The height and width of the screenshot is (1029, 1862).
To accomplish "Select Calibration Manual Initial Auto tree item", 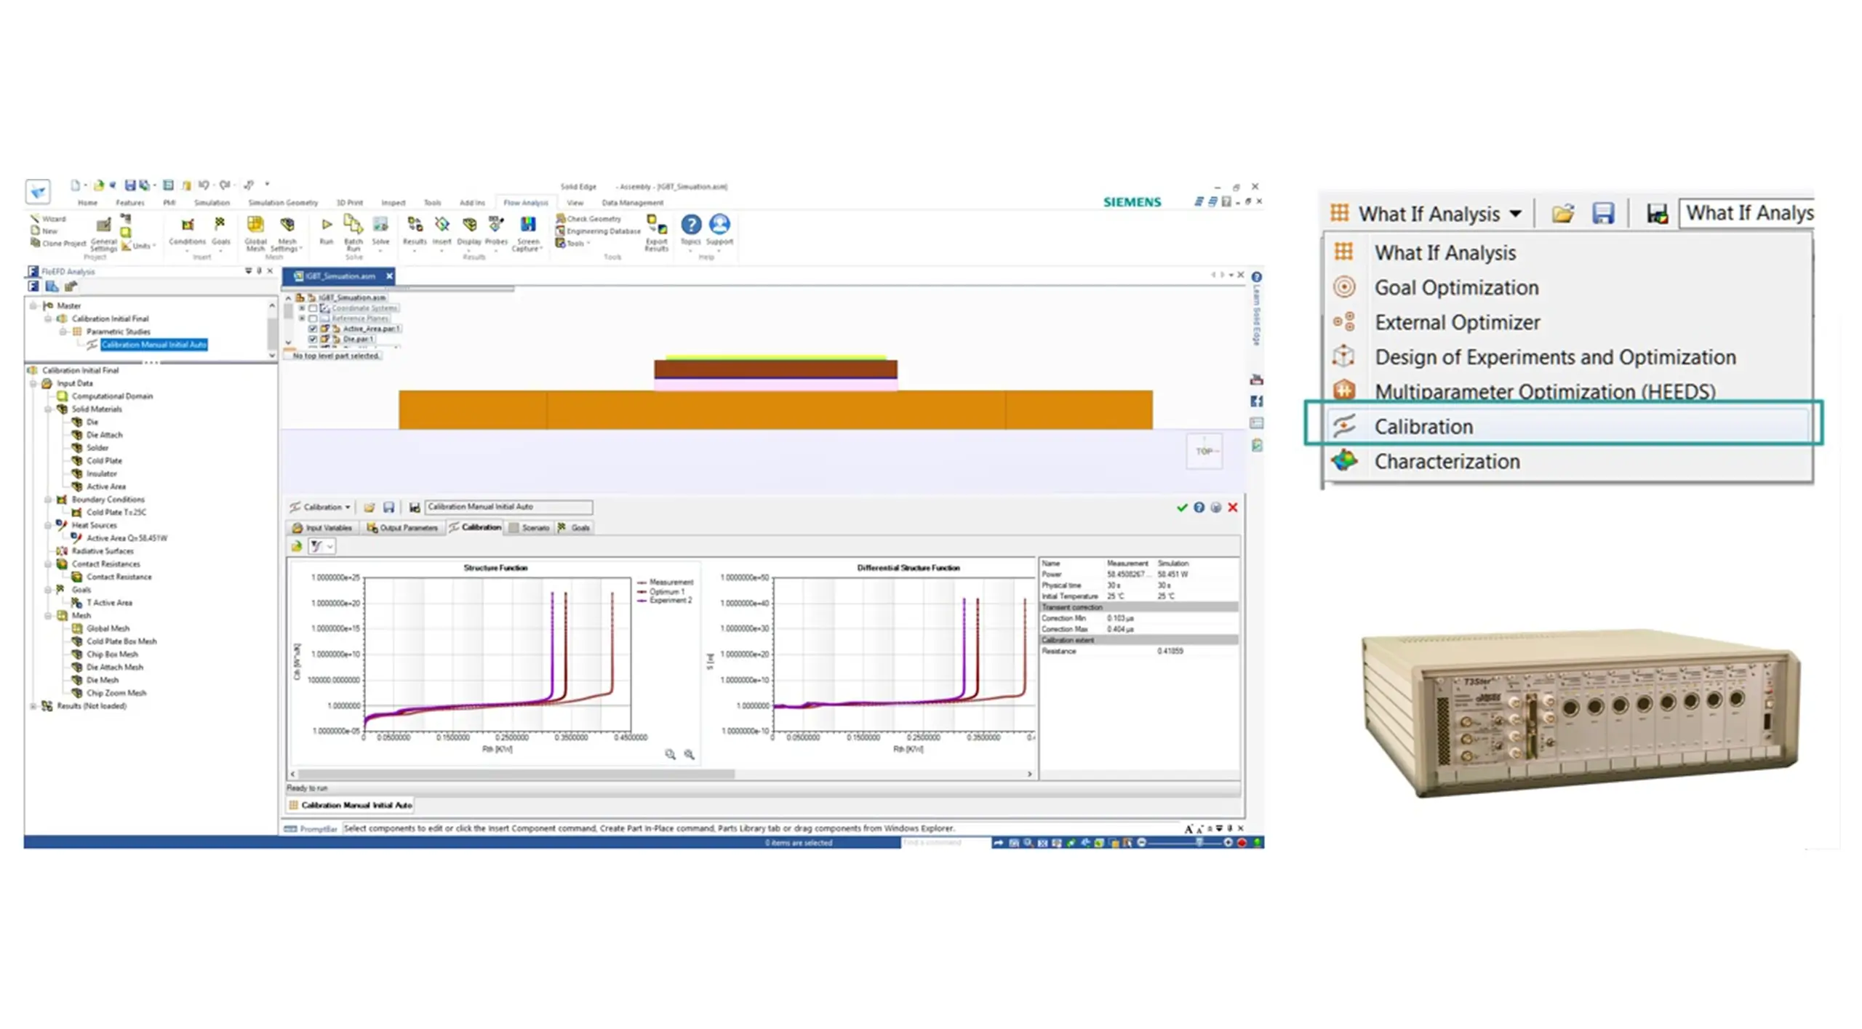I will [153, 345].
